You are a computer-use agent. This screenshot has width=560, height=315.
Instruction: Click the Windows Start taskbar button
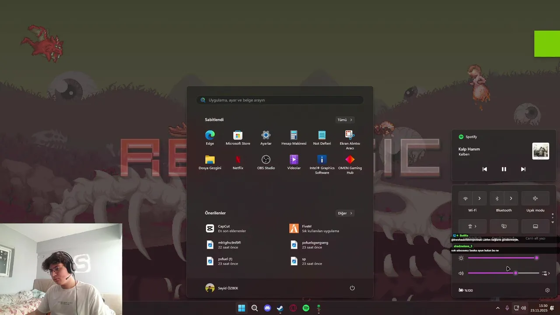tap(241, 308)
